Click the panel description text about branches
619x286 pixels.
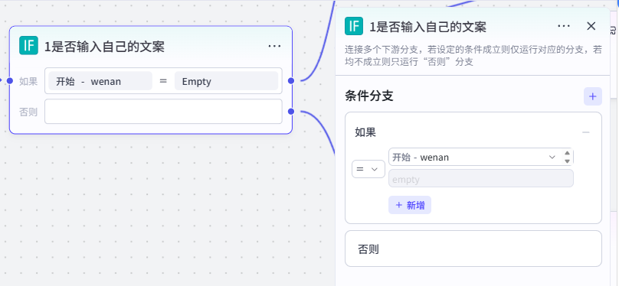pos(473,56)
